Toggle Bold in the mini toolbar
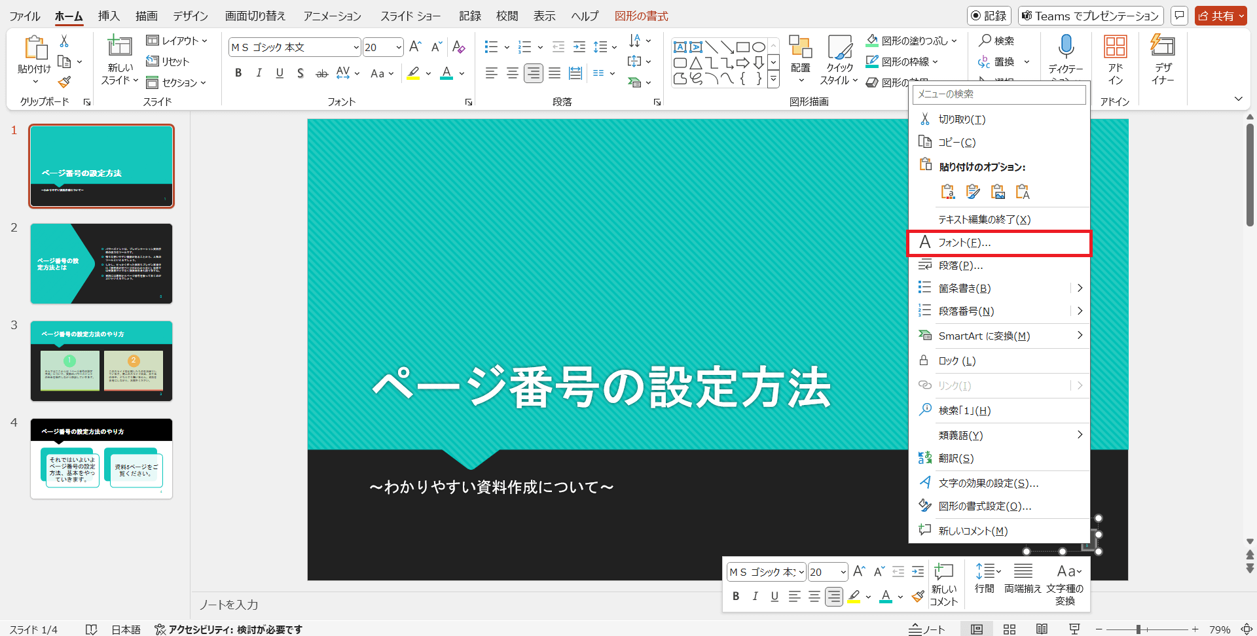The height and width of the screenshot is (636, 1257). [736, 596]
